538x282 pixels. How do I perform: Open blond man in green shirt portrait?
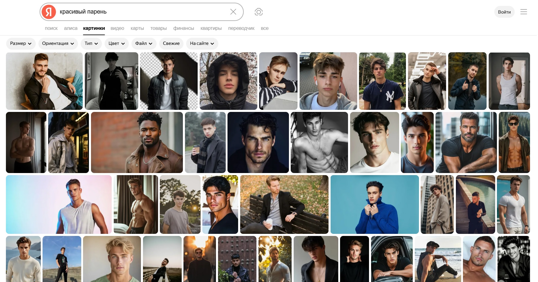coord(112,259)
